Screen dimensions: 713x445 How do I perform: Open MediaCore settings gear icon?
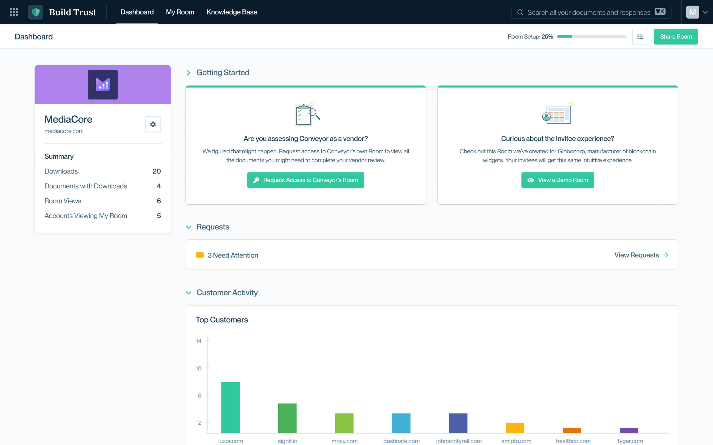[153, 124]
